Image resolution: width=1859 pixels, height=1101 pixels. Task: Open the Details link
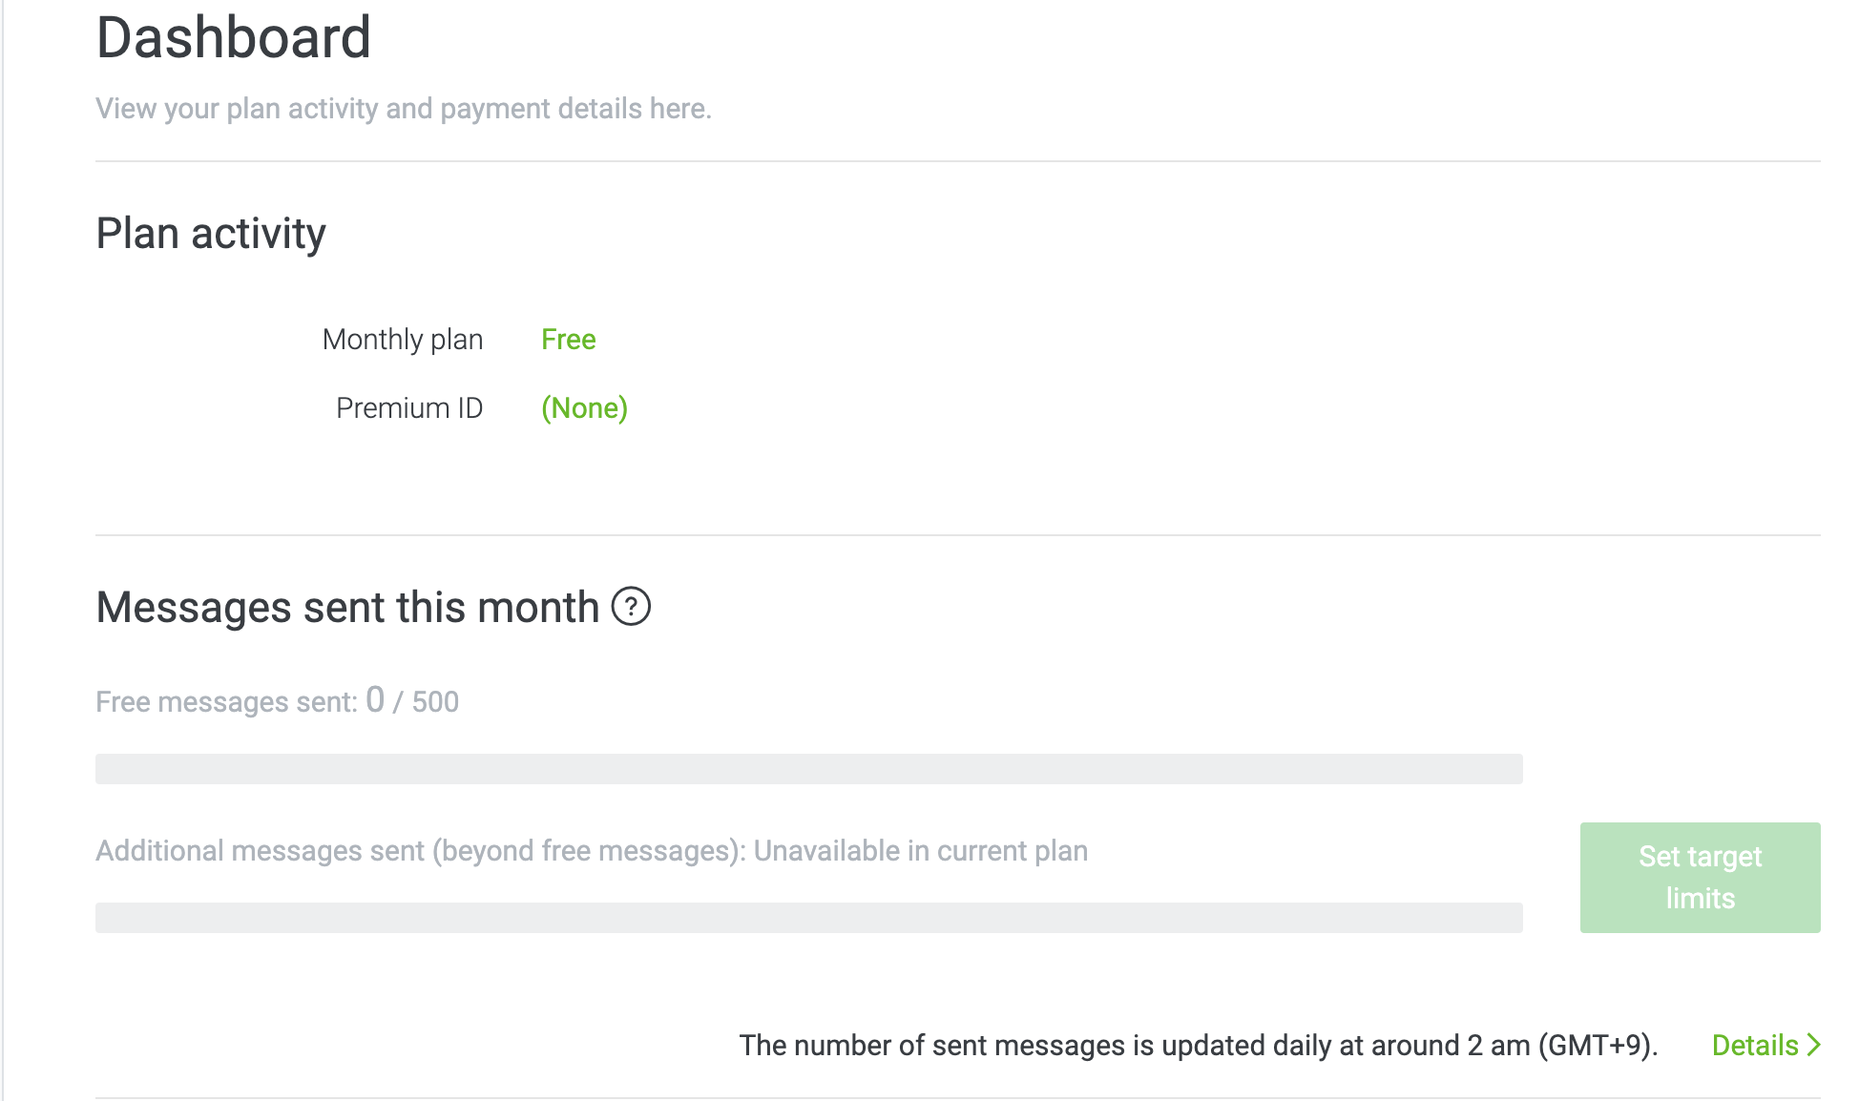1754,1046
